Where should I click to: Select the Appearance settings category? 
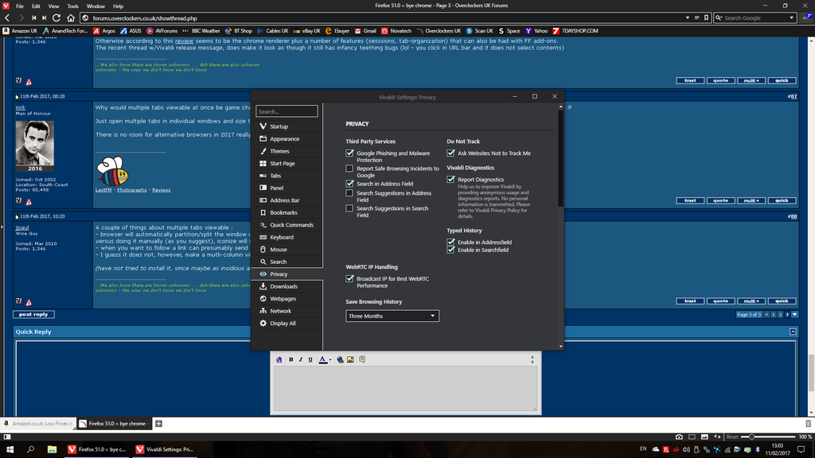point(287,138)
